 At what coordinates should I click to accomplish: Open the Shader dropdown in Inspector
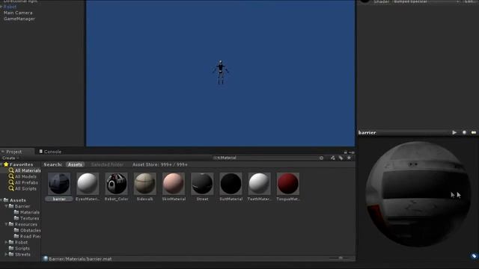point(426,1)
